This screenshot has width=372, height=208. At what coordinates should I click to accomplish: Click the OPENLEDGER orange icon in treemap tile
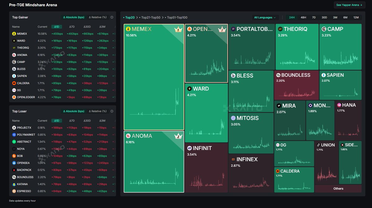pos(189,29)
